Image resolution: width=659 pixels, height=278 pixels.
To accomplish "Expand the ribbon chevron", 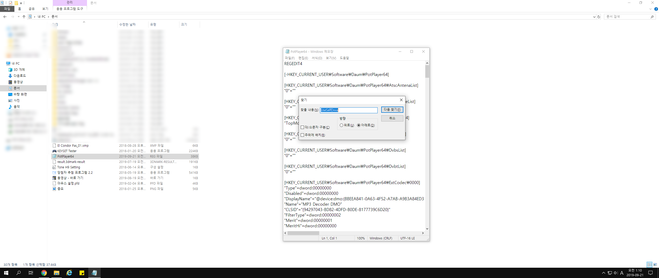I will click(651, 9).
